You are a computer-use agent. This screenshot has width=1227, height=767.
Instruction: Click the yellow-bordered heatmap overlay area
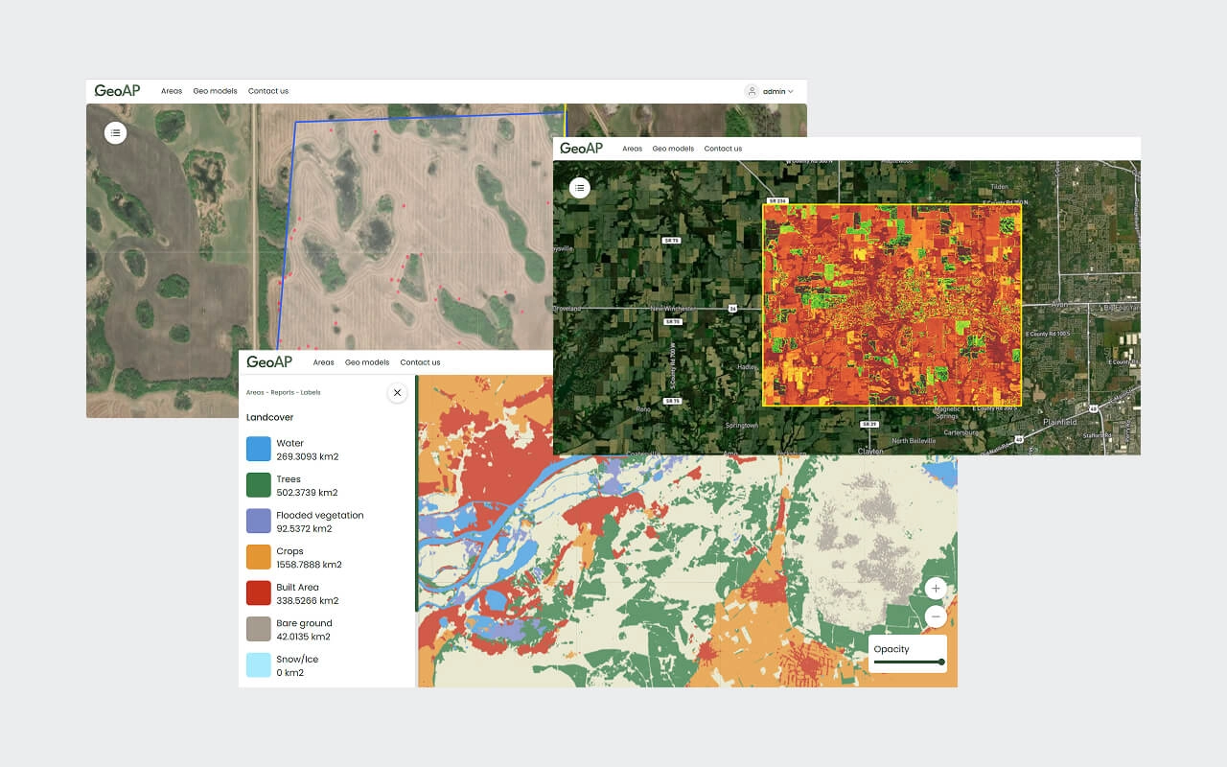tap(891, 305)
